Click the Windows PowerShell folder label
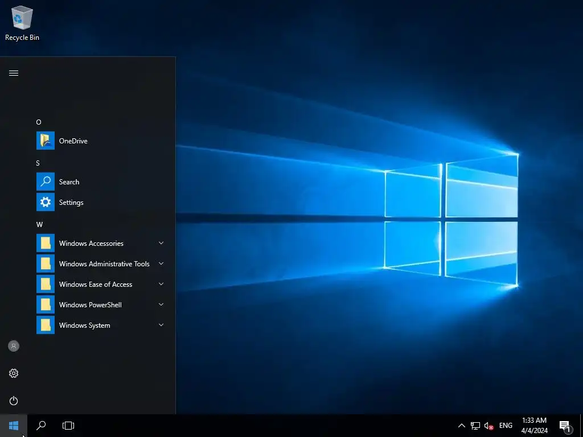Viewport: 583px width, 437px height. click(x=91, y=305)
